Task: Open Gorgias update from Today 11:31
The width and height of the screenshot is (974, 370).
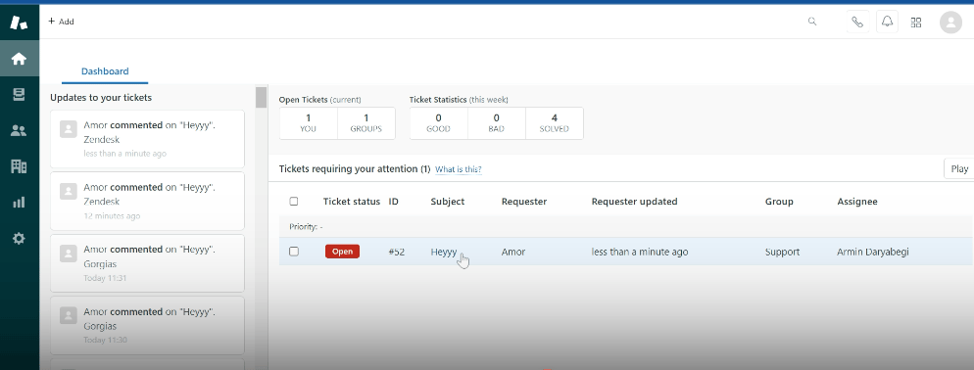Action: point(147,263)
